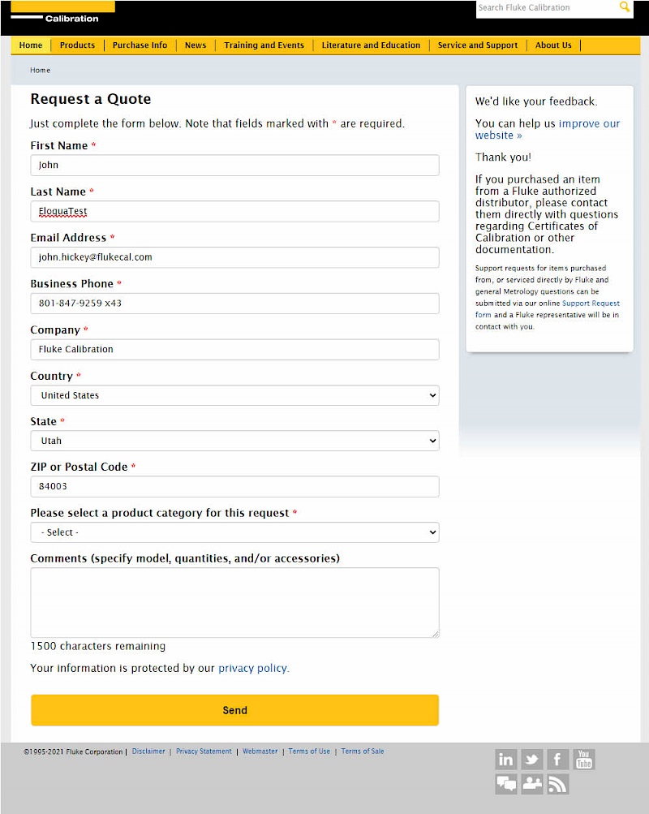Click the community people icon
649x814 pixels.
pyautogui.click(x=532, y=784)
